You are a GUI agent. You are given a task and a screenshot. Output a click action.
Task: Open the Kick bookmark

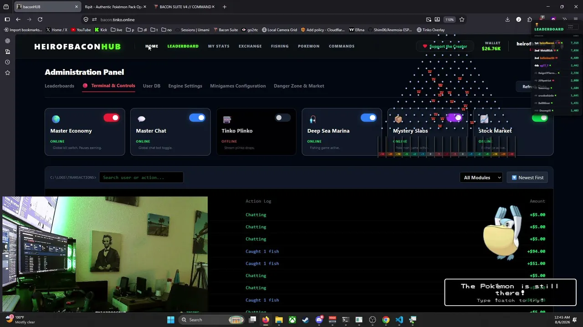tap(101, 30)
